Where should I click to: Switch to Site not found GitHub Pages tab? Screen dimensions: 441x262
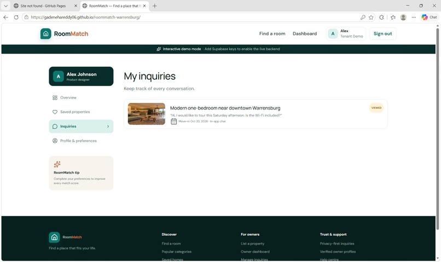pos(45,5)
